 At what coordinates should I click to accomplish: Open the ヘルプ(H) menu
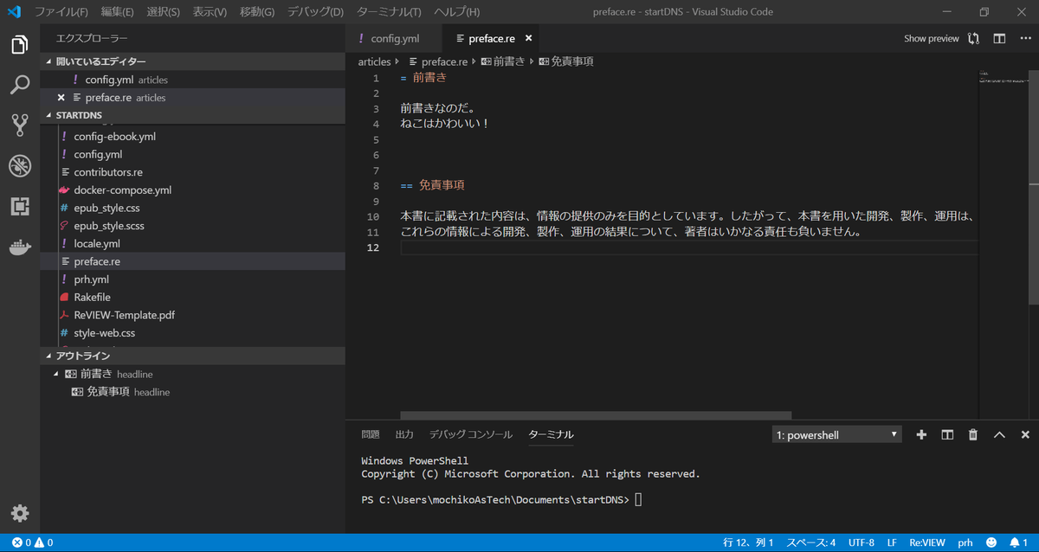click(456, 12)
